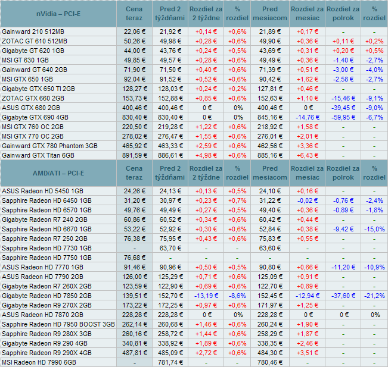Click price '139,51 €' for Radeon HD 7850
This screenshot has height=367, width=388.
[x=134, y=296]
